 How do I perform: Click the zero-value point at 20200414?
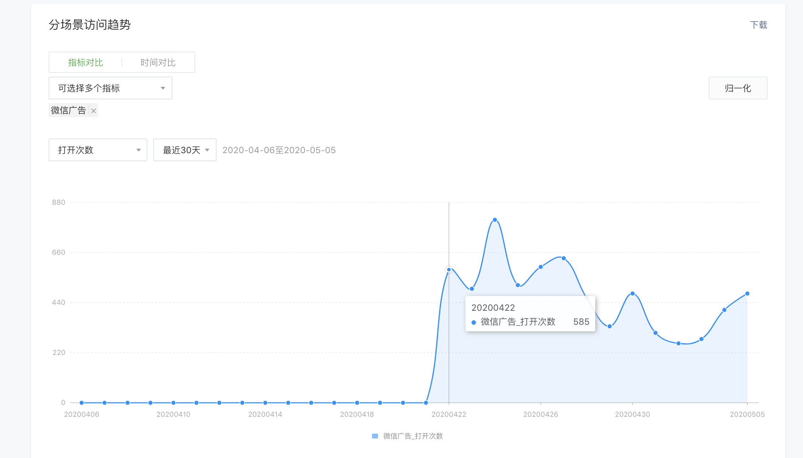point(265,403)
